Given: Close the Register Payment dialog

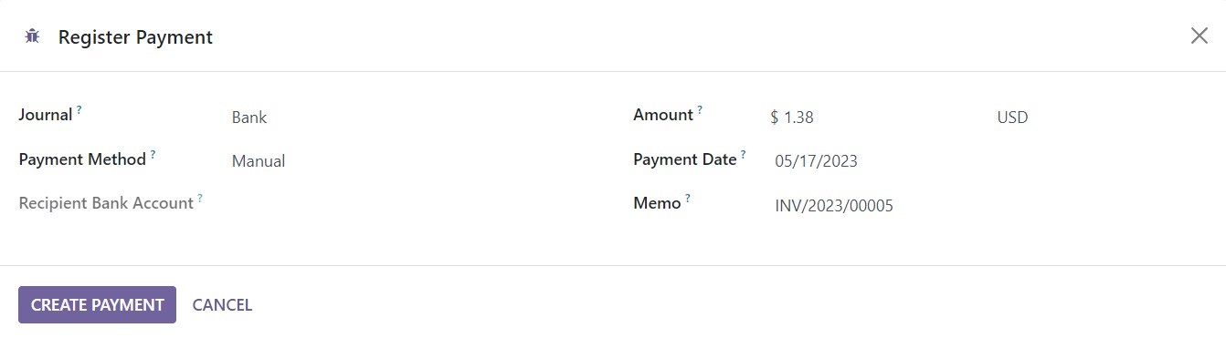Looking at the screenshot, I should pos(1199,36).
